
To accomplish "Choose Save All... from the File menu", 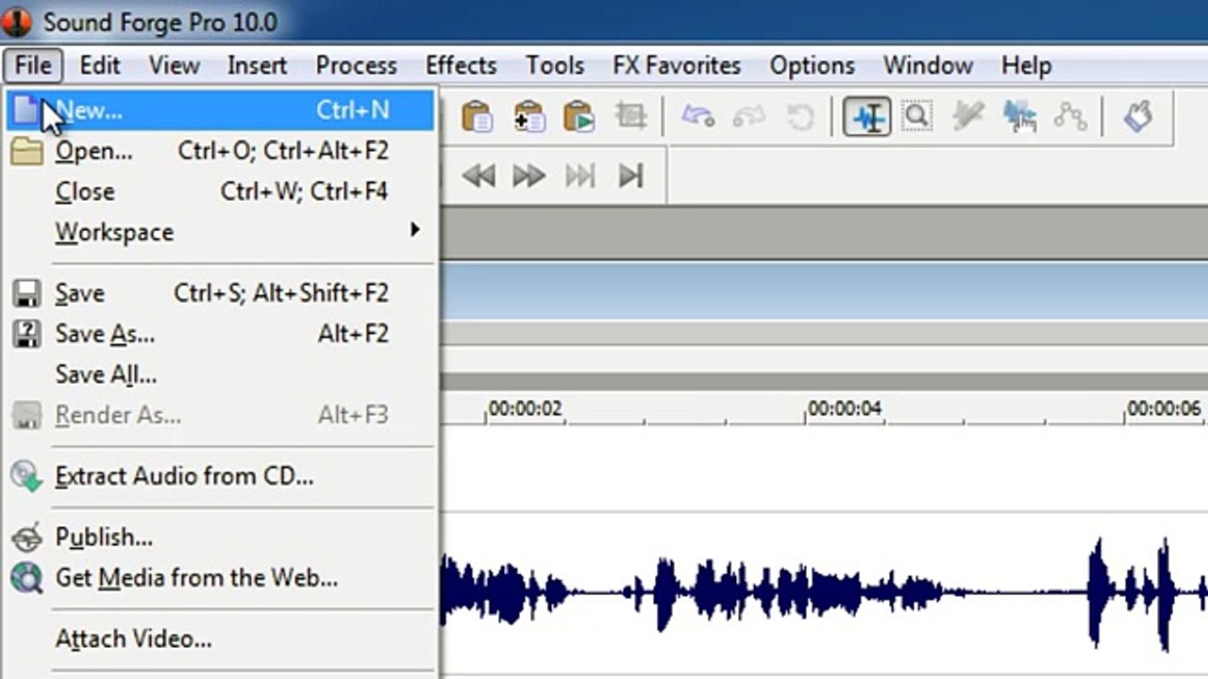I will (219, 374).
